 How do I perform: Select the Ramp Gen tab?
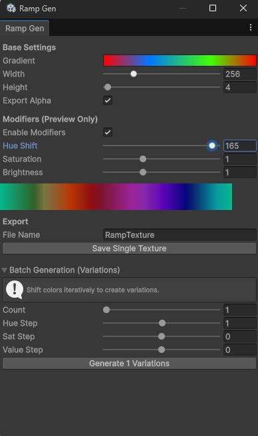[25, 28]
